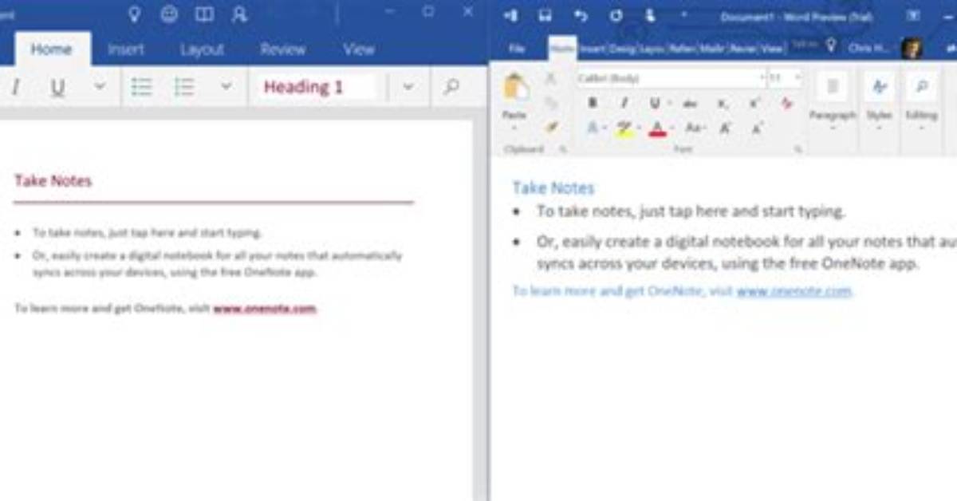Viewport: 957px width, 501px height.
Task: Click the Touch/Mouse mode icon in the Quick Access Toolbar
Action: coord(650,15)
